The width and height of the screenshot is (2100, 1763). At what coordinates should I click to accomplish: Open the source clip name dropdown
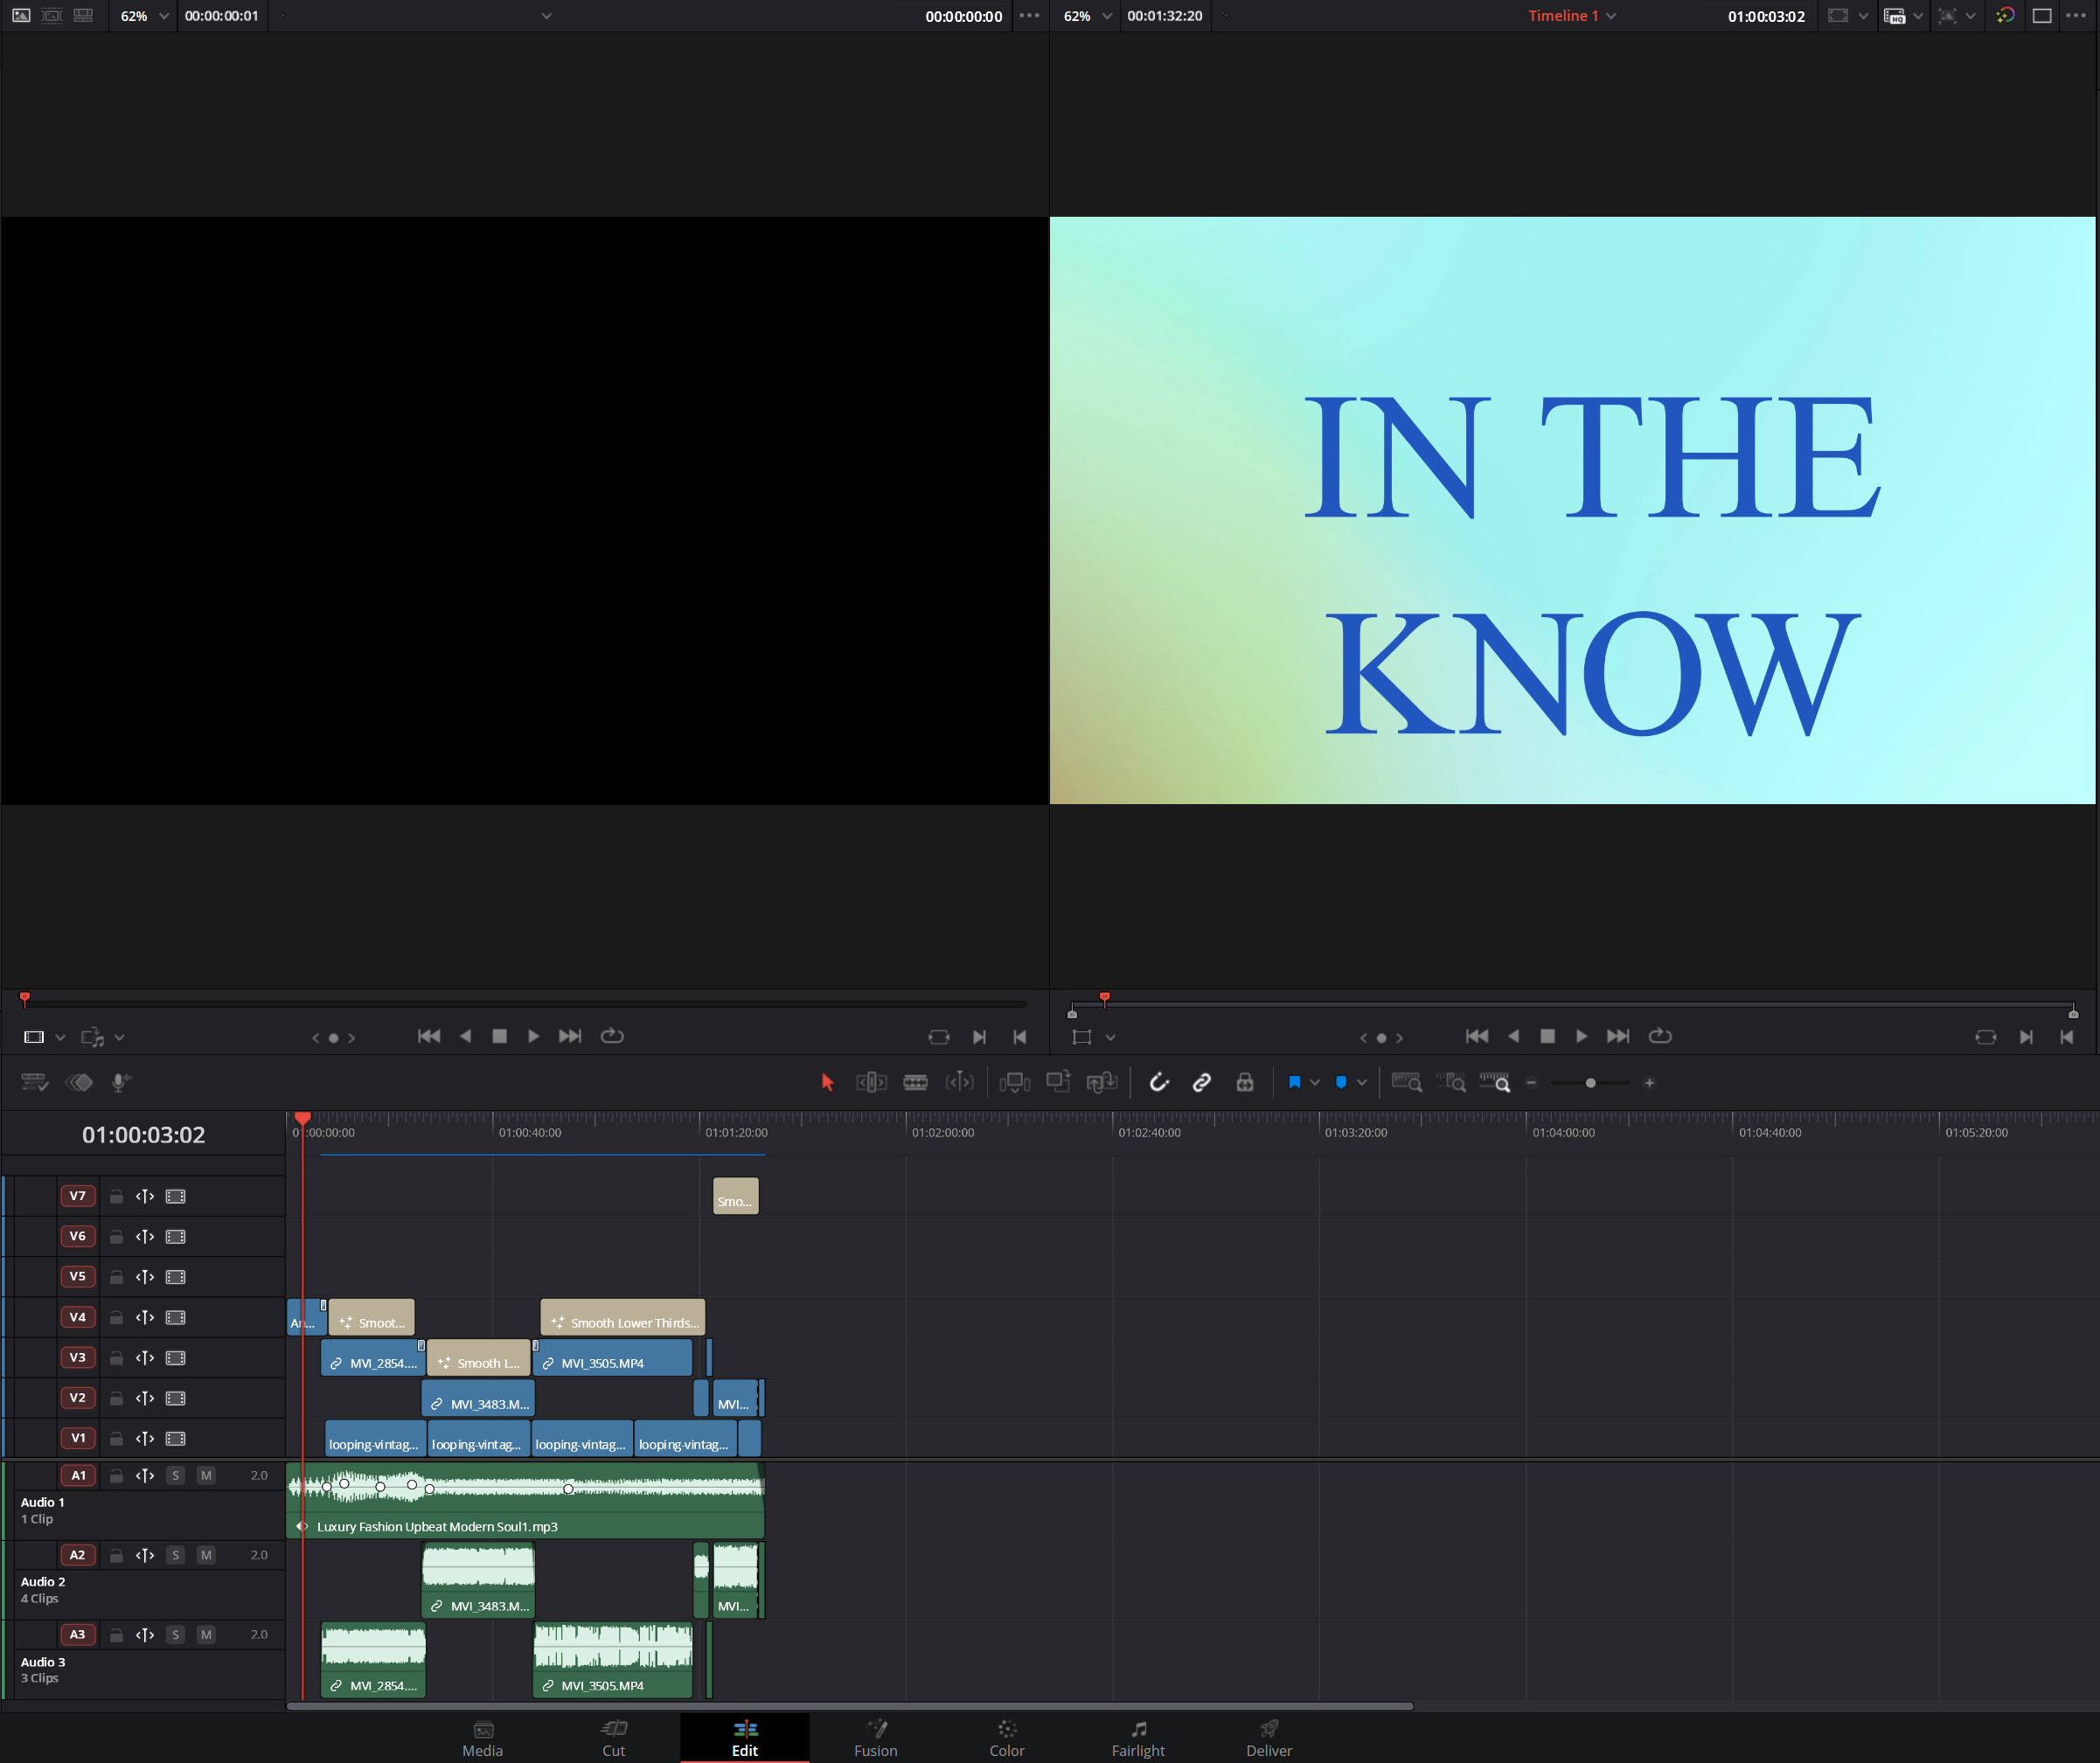(546, 16)
